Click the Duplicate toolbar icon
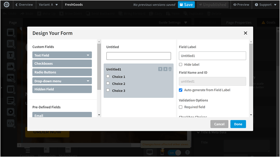The height and width of the screenshot is (157, 280). (x=186, y=14)
